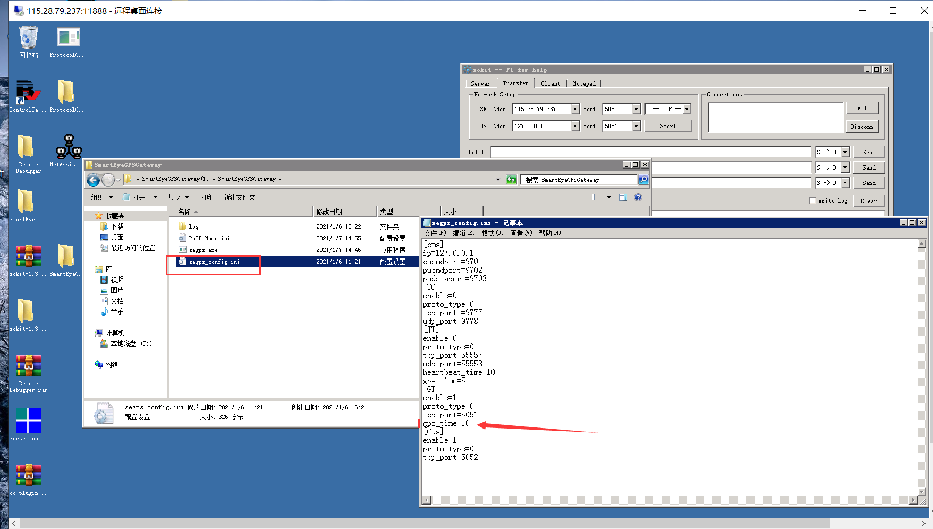Screen dimensions: 933x529
Task: Open the Recycle Bin desktop icon
Action: pyautogui.click(x=29, y=39)
